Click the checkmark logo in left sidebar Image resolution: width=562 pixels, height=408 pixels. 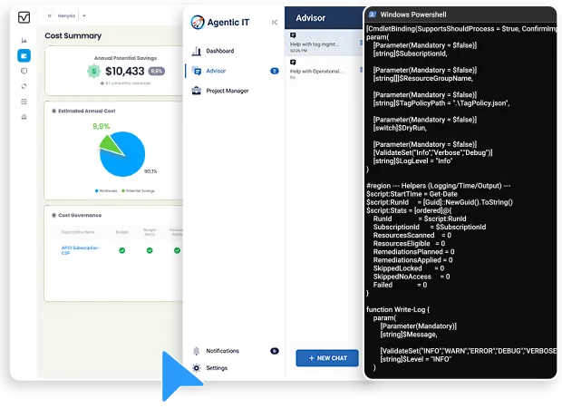point(24,17)
